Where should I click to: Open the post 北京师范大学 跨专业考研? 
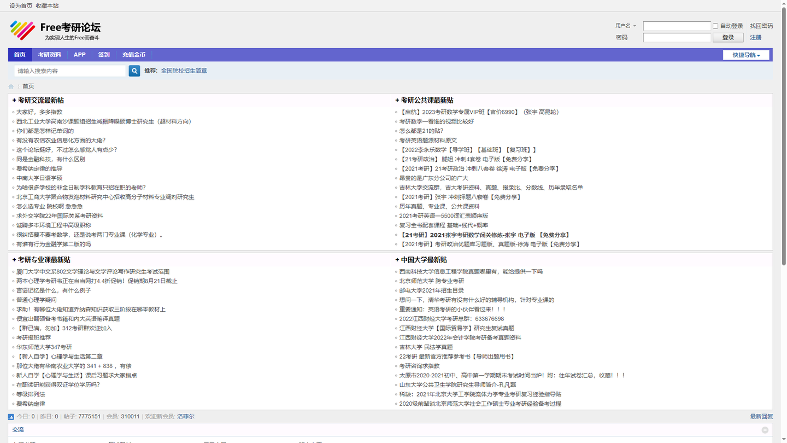pyautogui.click(x=432, y=281)
